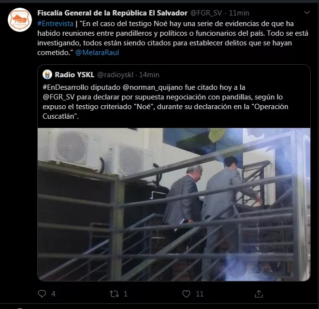Open the share tweet icon
This screenshot has width=319, height=309.
[x=259, y=294]
